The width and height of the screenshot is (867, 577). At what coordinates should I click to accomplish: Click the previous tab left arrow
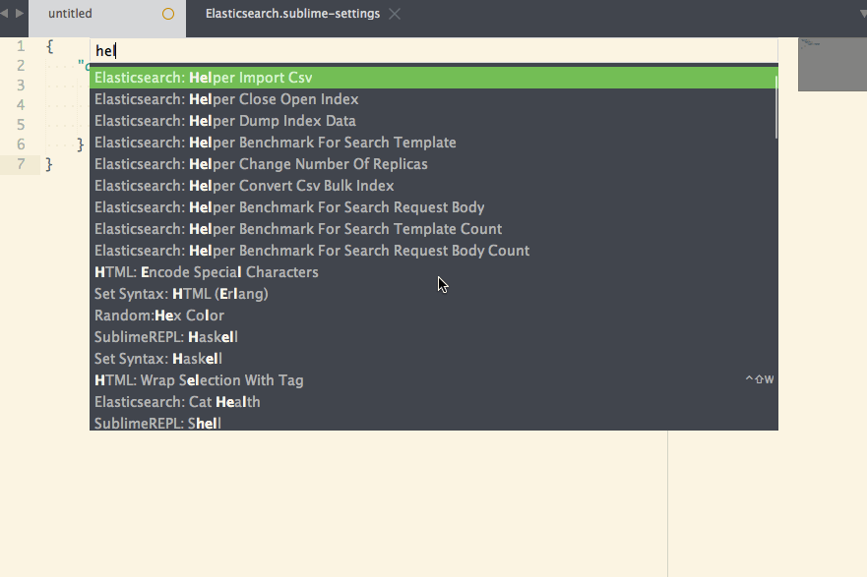(4, 13)
